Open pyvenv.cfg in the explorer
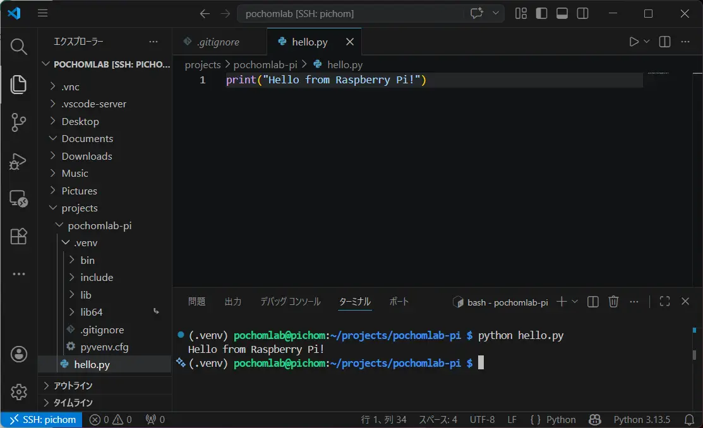 coord(104,347)
